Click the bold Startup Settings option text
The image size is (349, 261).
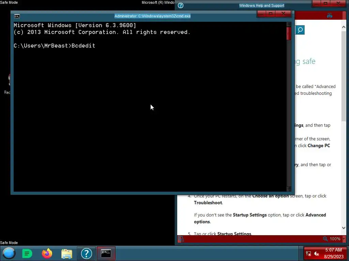[x=250, y=215]
